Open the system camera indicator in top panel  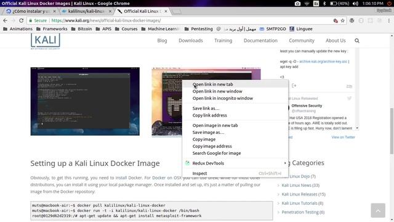tap(298, 4)
